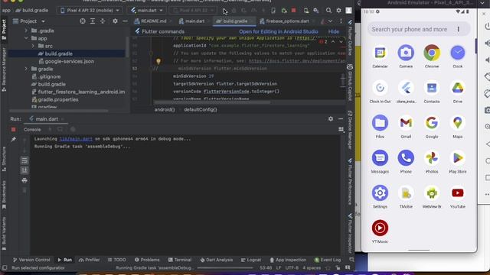Screen dimensions: 490x275
Task: Open lib/main.dart link in console
Action: [76, 139]
